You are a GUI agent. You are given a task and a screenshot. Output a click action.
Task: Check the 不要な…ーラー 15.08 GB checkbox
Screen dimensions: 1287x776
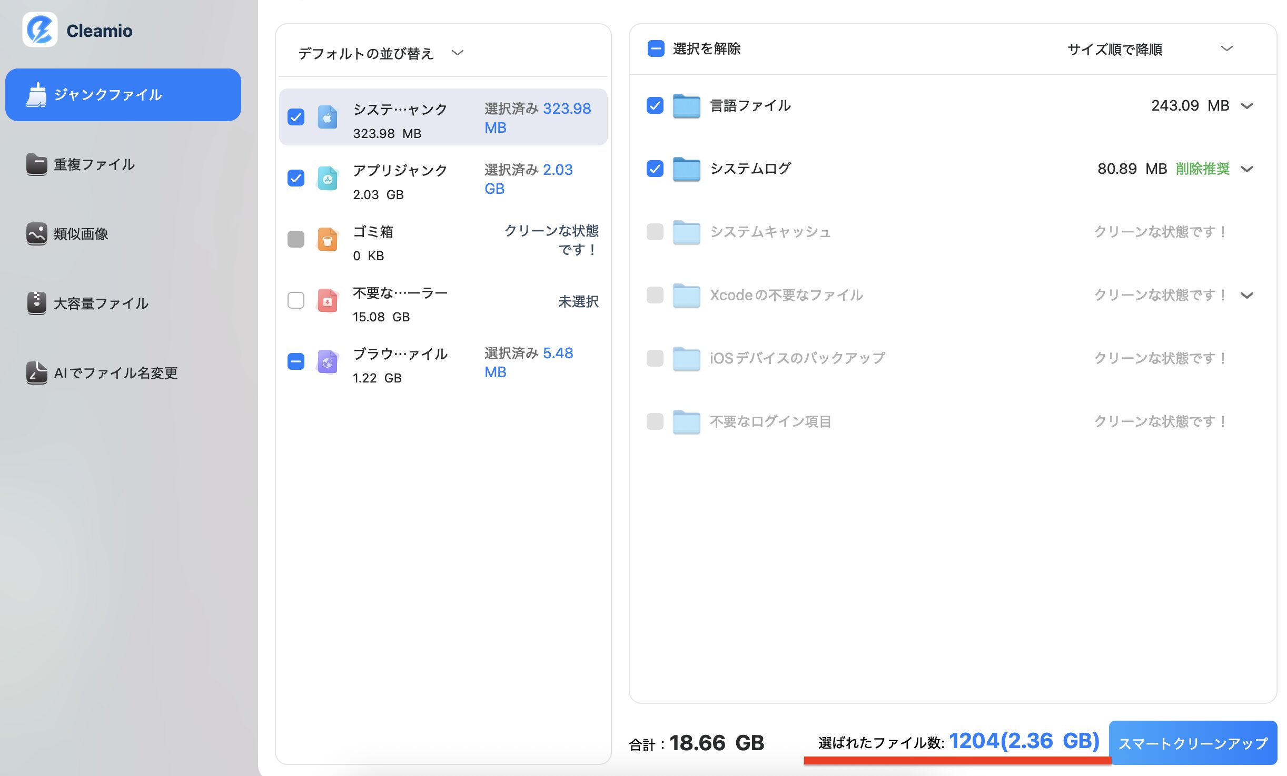click(296, 300)
